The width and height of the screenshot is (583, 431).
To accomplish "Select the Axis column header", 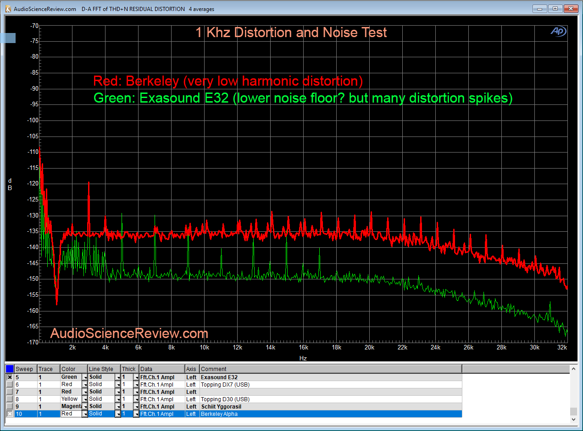I will (x=192, y=369).
